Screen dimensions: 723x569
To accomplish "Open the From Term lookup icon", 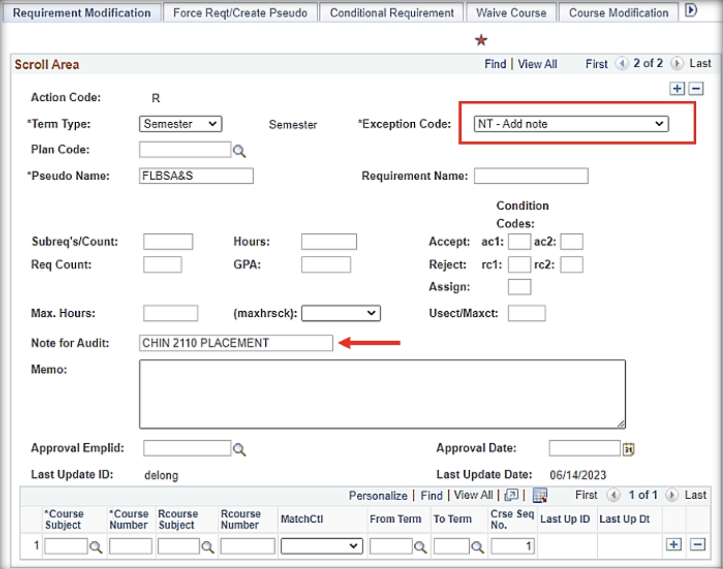I will 420,547.
